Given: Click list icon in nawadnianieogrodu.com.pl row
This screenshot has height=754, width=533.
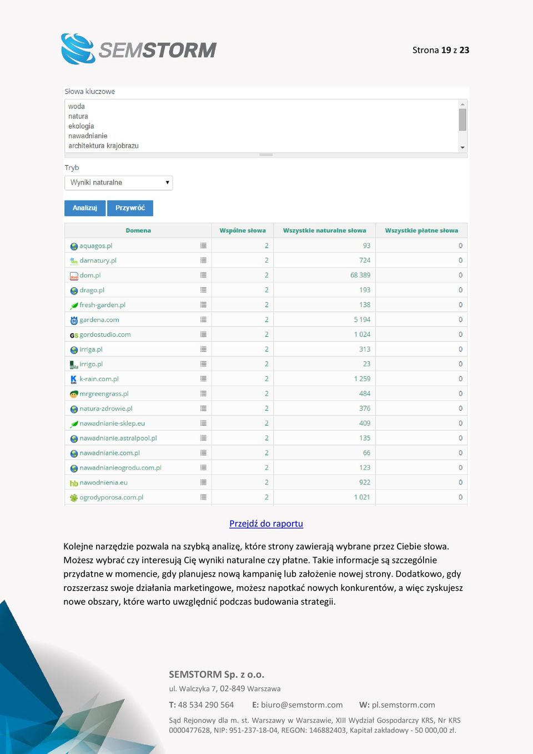Looking at the screenshot, I should click(x=203, y=468).
